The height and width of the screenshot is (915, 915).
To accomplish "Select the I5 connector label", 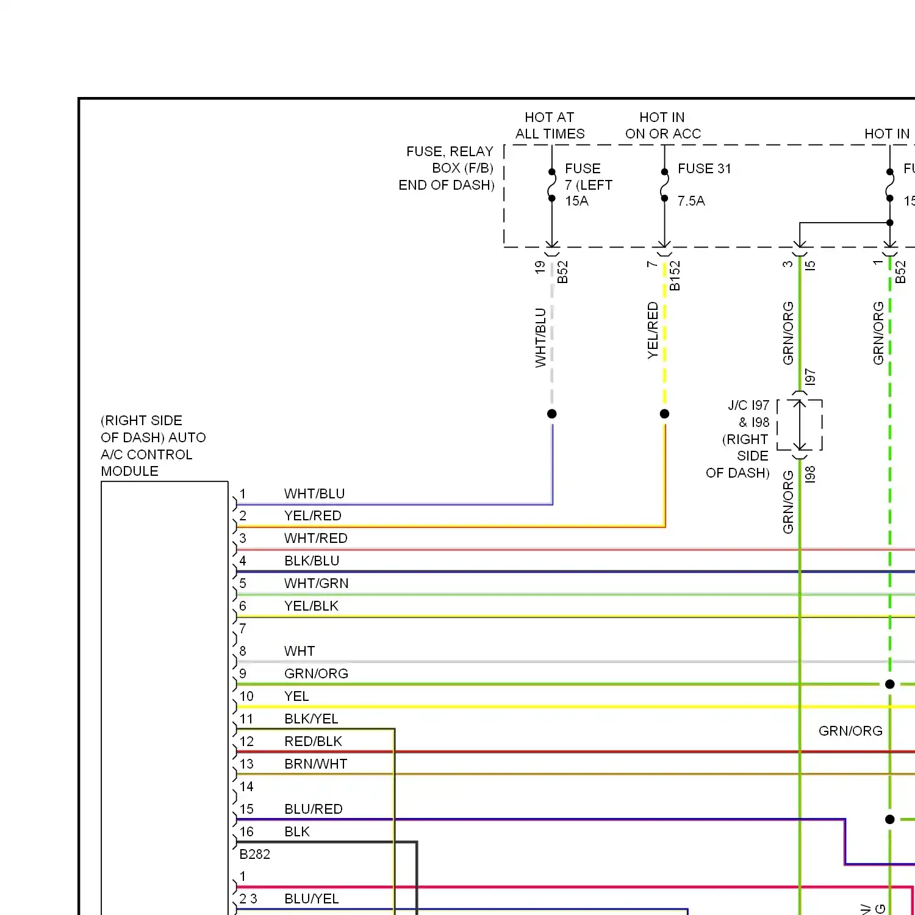I will pos(810,265).
